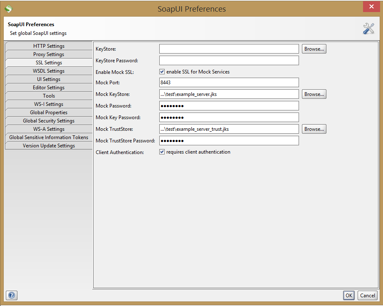383x306 pixels.
Task: Select Version Update Settings tab
Action: 49,146
